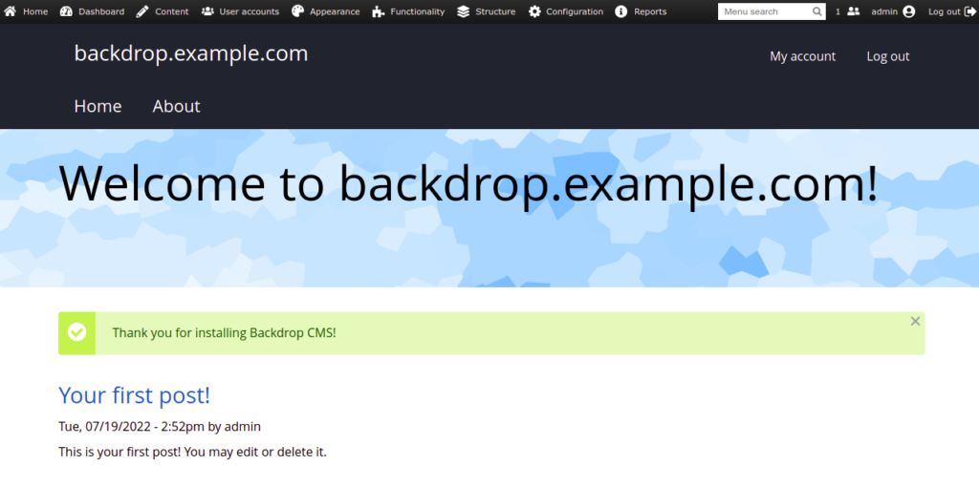Click the log out arrow icon
The image size is (979, 487).
(x=969, y=11)
